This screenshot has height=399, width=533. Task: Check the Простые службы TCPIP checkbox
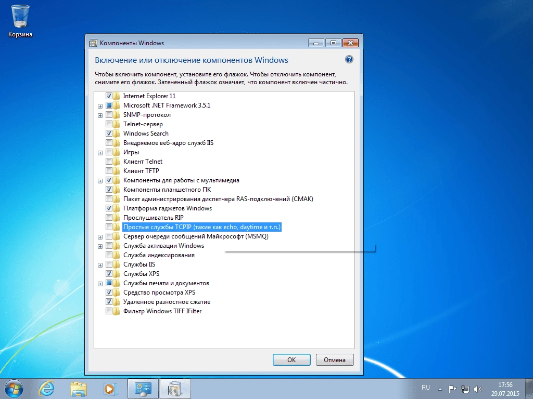coord(109,227)
